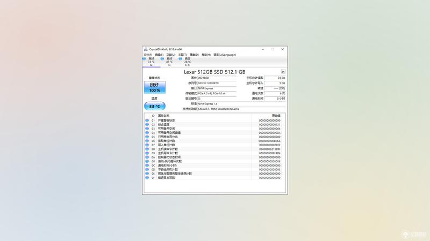Select the E: F: drive tab at 28 °C
Screen dimensions: 430x241
(187, 62)
